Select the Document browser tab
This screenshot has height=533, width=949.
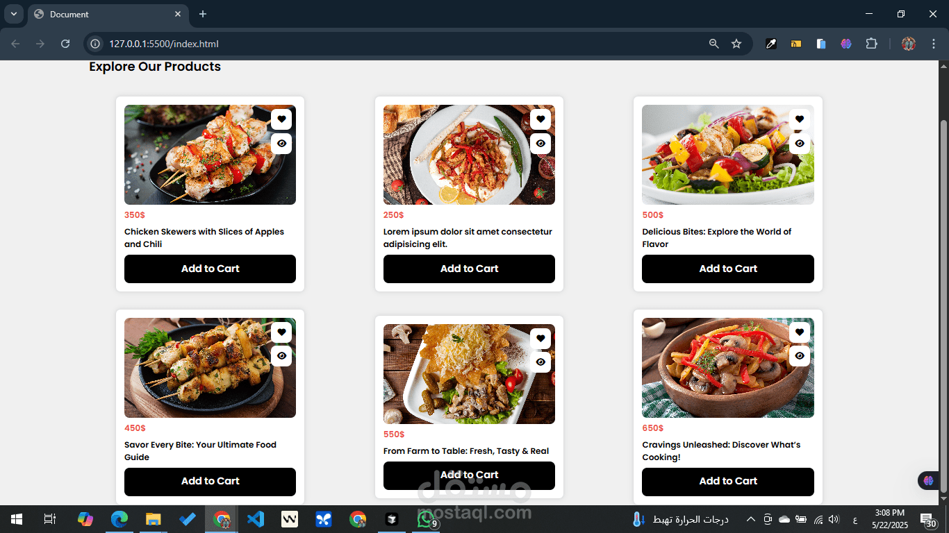point(108,14)
